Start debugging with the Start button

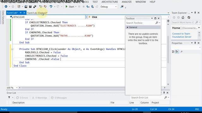click(70, 7)
